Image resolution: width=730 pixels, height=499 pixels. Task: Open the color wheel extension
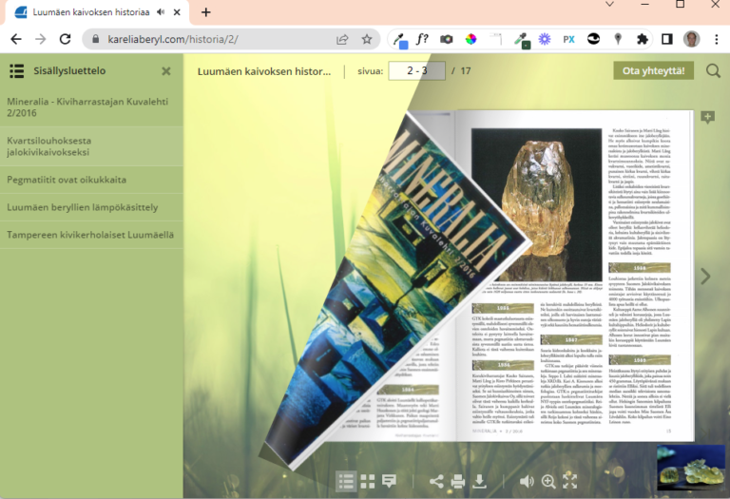point(471,40)
